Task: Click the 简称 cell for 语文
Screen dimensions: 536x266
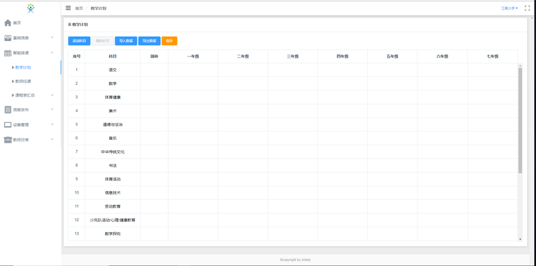Action: pos(154,70)
